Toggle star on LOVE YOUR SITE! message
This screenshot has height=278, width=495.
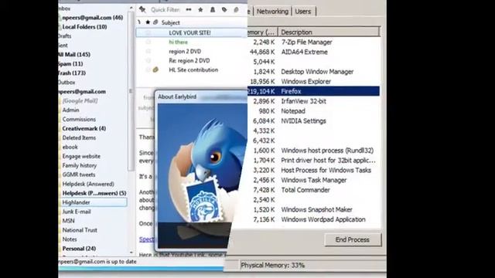pyautogui.click(x=148, y=32)
